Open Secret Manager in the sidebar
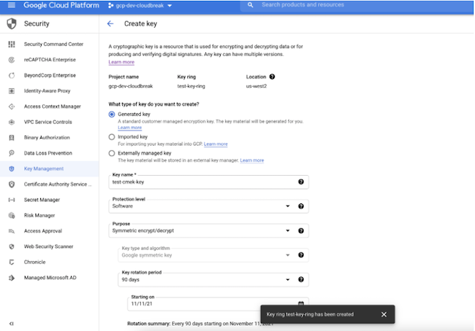Image resolution: width=475 pixels, height=331 pixels. pos(42,200)
